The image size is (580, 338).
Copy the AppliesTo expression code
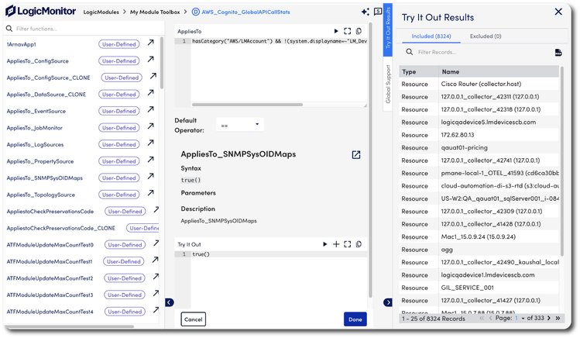tap(359, 31)
